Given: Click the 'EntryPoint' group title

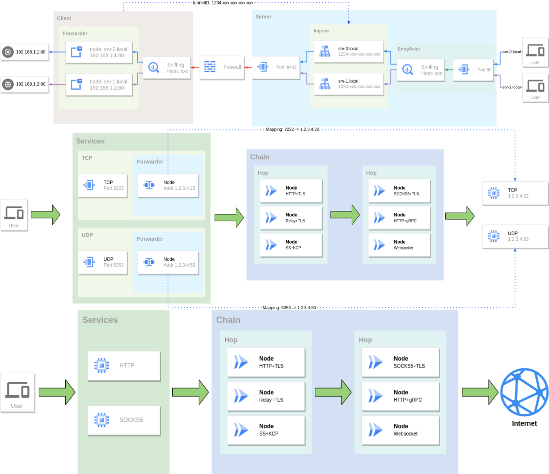Looking at the screenshot, I should pyautogui.click(x=409, y=49).
